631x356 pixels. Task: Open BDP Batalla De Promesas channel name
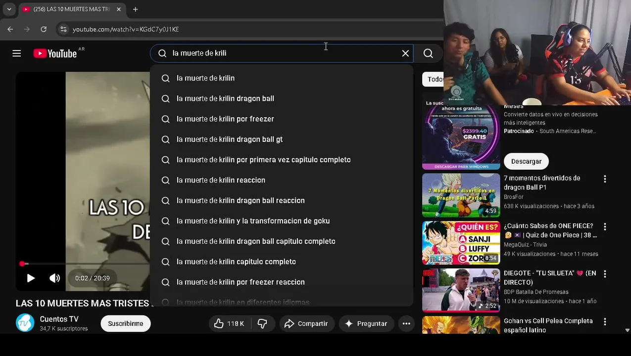536,292
